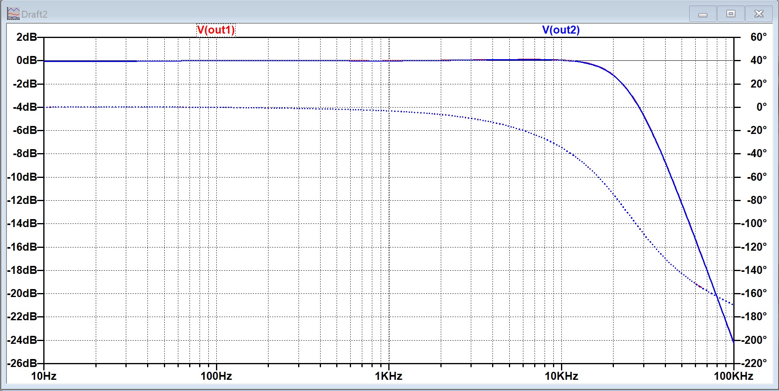Click the -20dB magnitude axis label
779x391 pixels.
click(22, 293)
